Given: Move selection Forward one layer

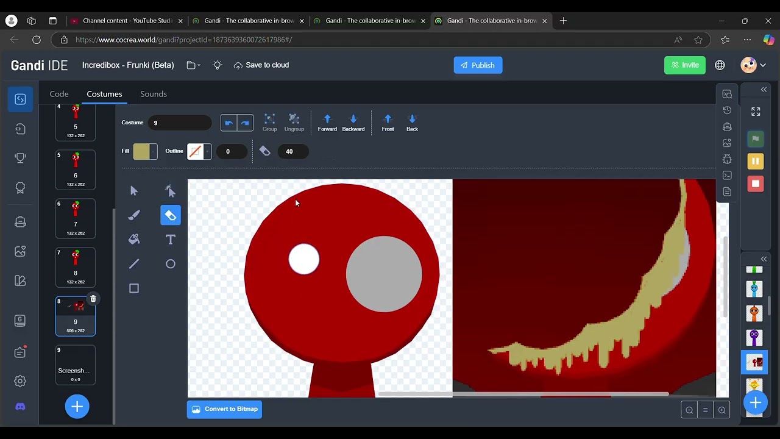Looking at the screenshot, I should coord(327,123).
